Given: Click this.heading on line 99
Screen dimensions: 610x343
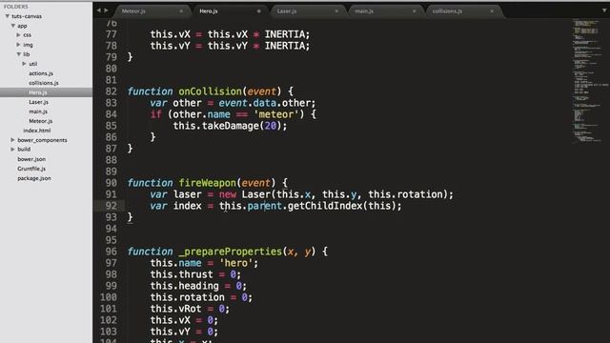Looking at the screenshot, I should [184, 286].
